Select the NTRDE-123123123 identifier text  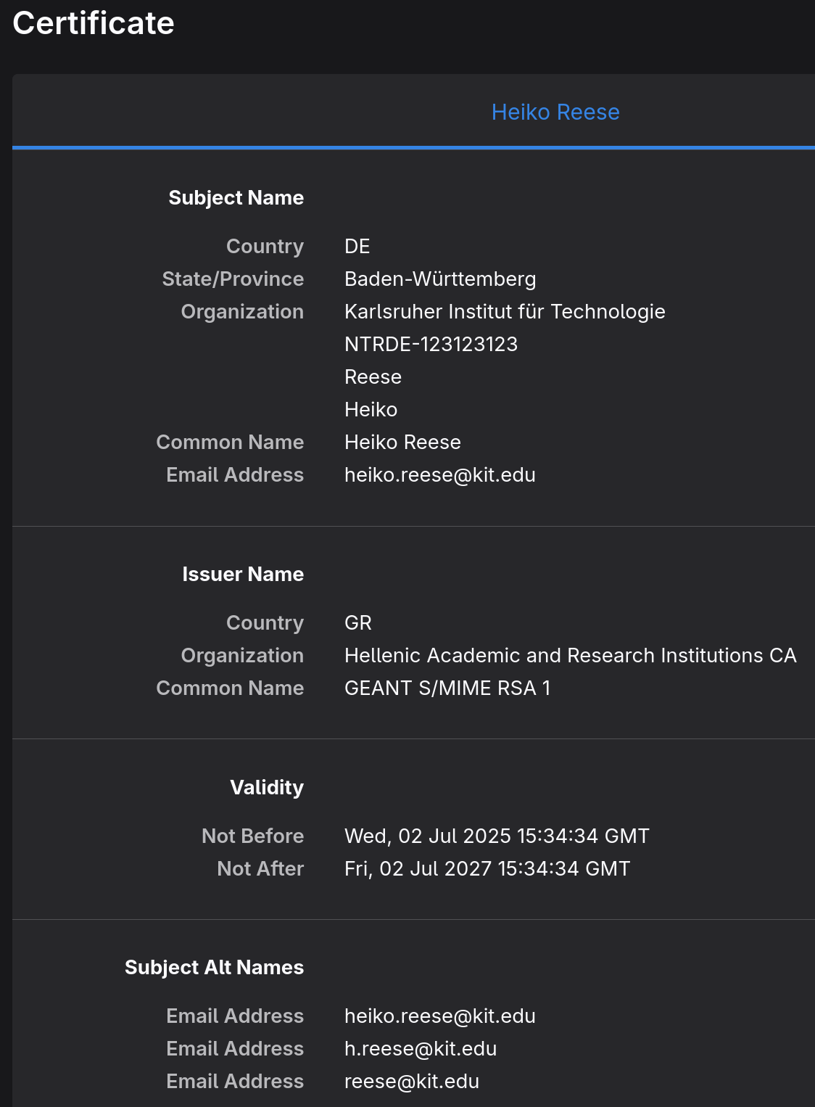coord(431,344)
